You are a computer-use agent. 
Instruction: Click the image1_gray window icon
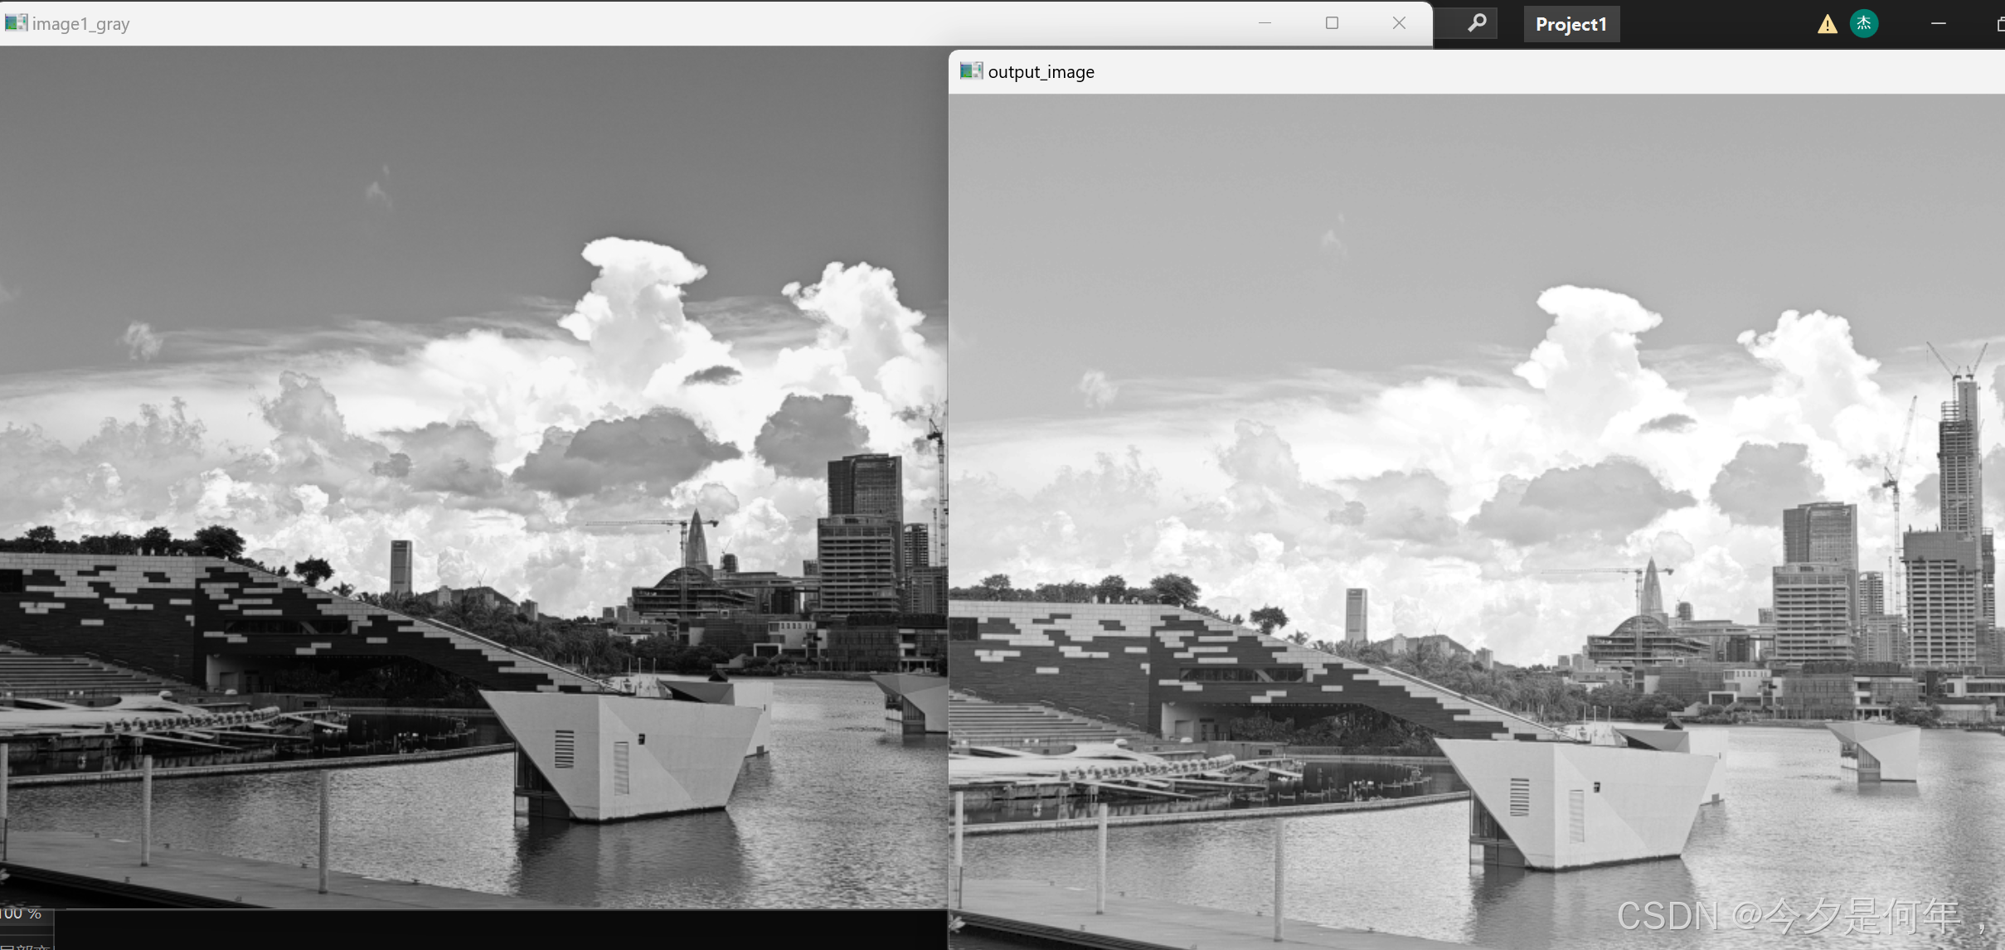pyautogui.click(x=15, y=23)
